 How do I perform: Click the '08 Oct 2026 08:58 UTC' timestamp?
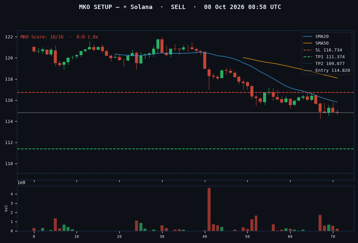tap(242, 7)
